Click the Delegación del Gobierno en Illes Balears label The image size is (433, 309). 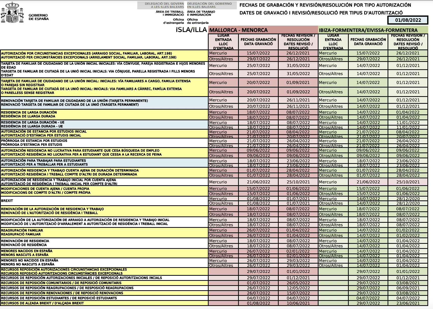(x=209, y=5)
